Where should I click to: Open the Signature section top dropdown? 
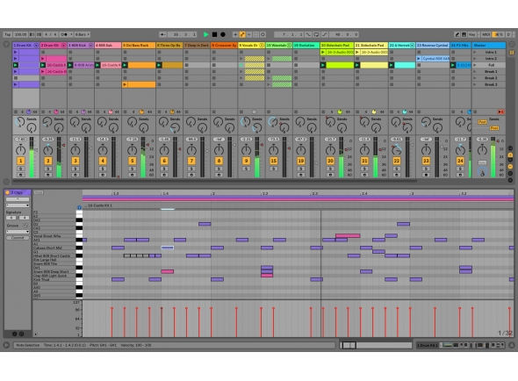click(18, 205)
